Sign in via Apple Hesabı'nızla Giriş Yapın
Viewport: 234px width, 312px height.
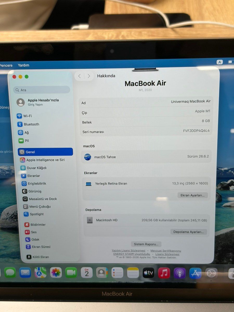(38, 102)
